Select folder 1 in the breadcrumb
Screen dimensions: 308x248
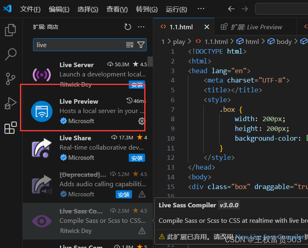pyautogui.click(x=163, y=41)
